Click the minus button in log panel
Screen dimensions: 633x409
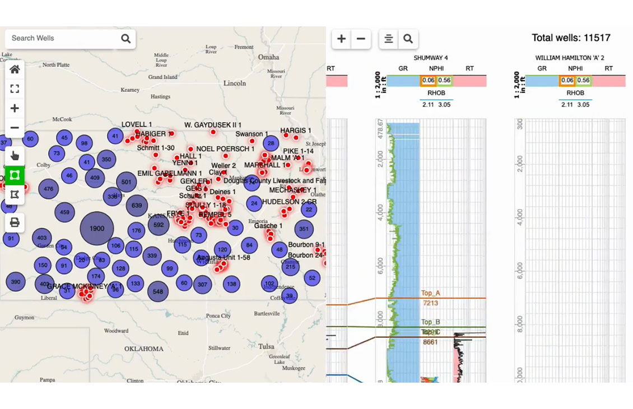(x=361, y=39)
